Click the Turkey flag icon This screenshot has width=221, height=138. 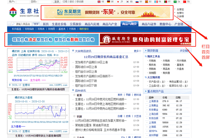(185, 2)
